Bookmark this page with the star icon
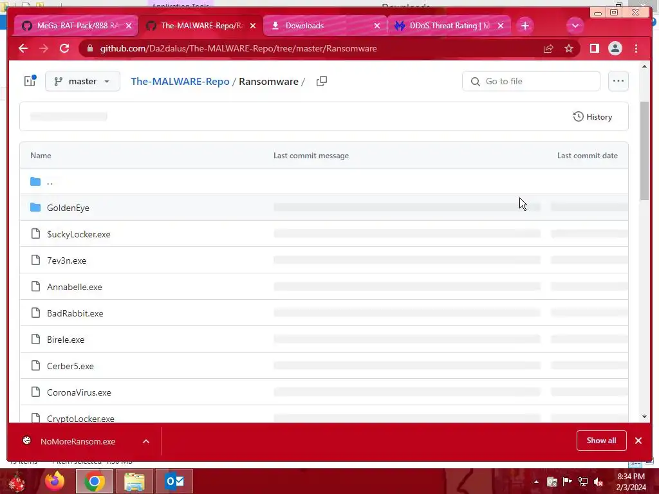Image resolution: width=659 pixels, height=494 pixels. click(569, 49)
